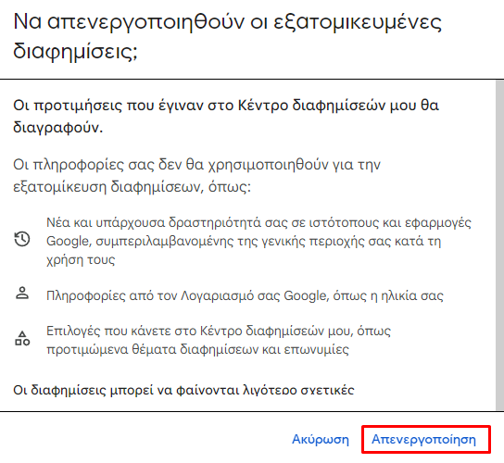Image resolution: width=504 pixels, height=463 pixels.
Task: Click 'Οι διαφημίσεις μπορεί να φαίνονται λιγότερο σχετικές'
Action: pyautogui.click(x=183, y=390)
